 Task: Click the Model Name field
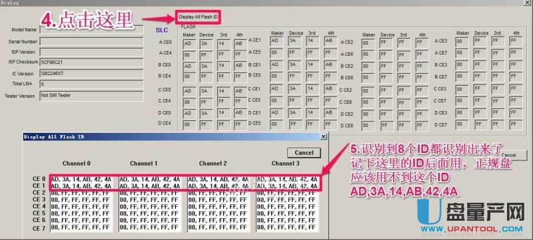click(91, 29)
